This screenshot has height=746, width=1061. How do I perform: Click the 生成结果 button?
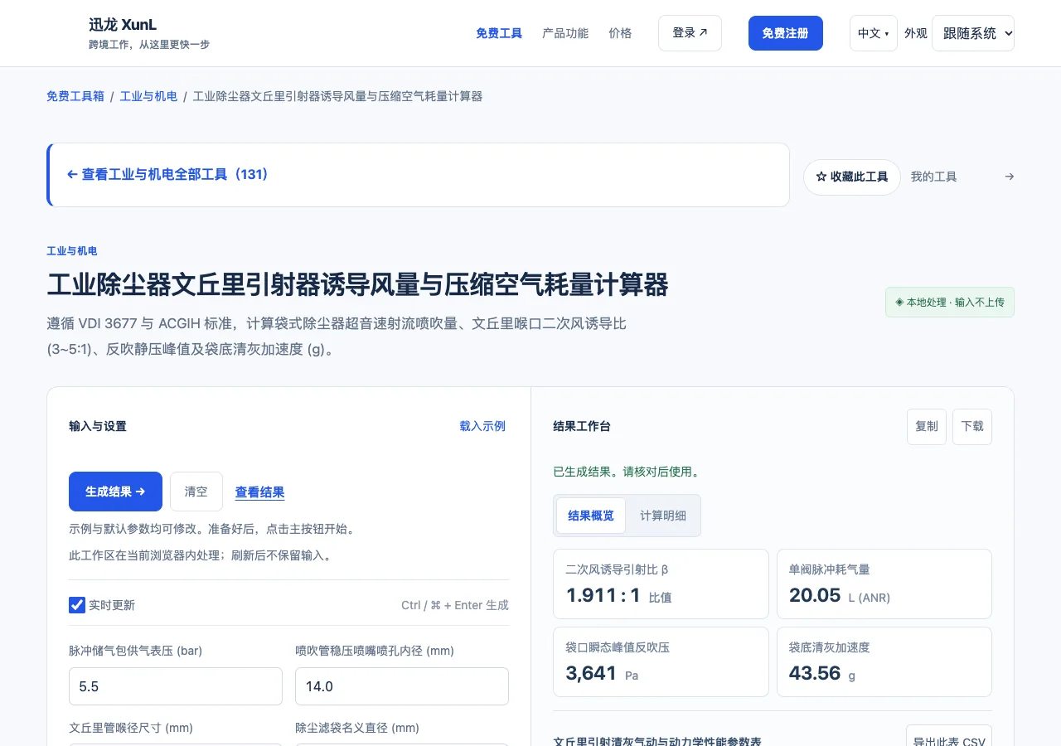pos(115,492)
